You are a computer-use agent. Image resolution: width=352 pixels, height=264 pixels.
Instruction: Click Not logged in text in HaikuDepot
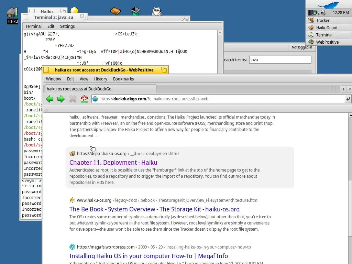coord(302,47)
